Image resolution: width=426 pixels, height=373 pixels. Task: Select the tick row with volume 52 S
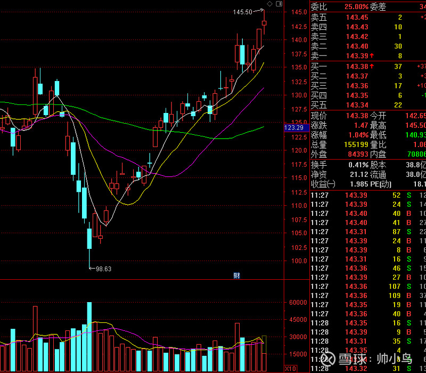[x=368, y=196]
